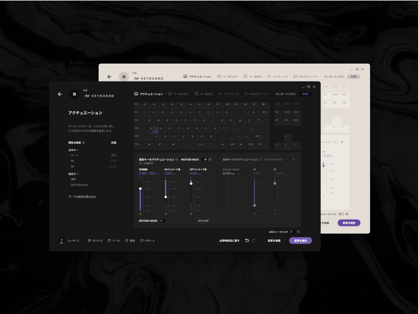Click the 未登録 badge in dark window
Screen dimensions: 418x314
305,94
